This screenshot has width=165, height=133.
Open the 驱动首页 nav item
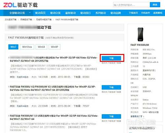(40, 13)
